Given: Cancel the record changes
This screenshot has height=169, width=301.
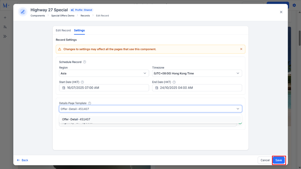Looking at the screenshot, I should click(x=265, y=160).
